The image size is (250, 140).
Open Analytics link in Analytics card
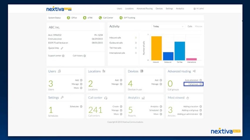pos(156,107)
